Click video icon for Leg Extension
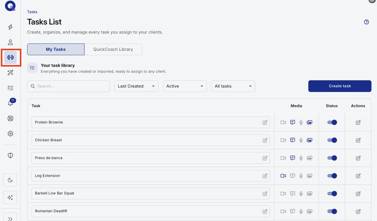The height and width of the screenshot is (221, 377). 283,176
